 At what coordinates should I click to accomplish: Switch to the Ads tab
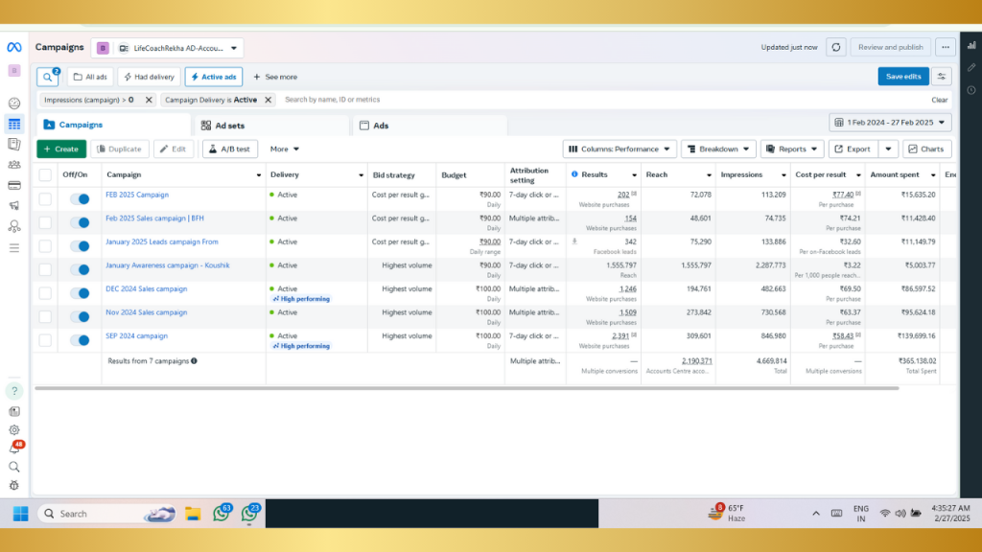[381, 126]
